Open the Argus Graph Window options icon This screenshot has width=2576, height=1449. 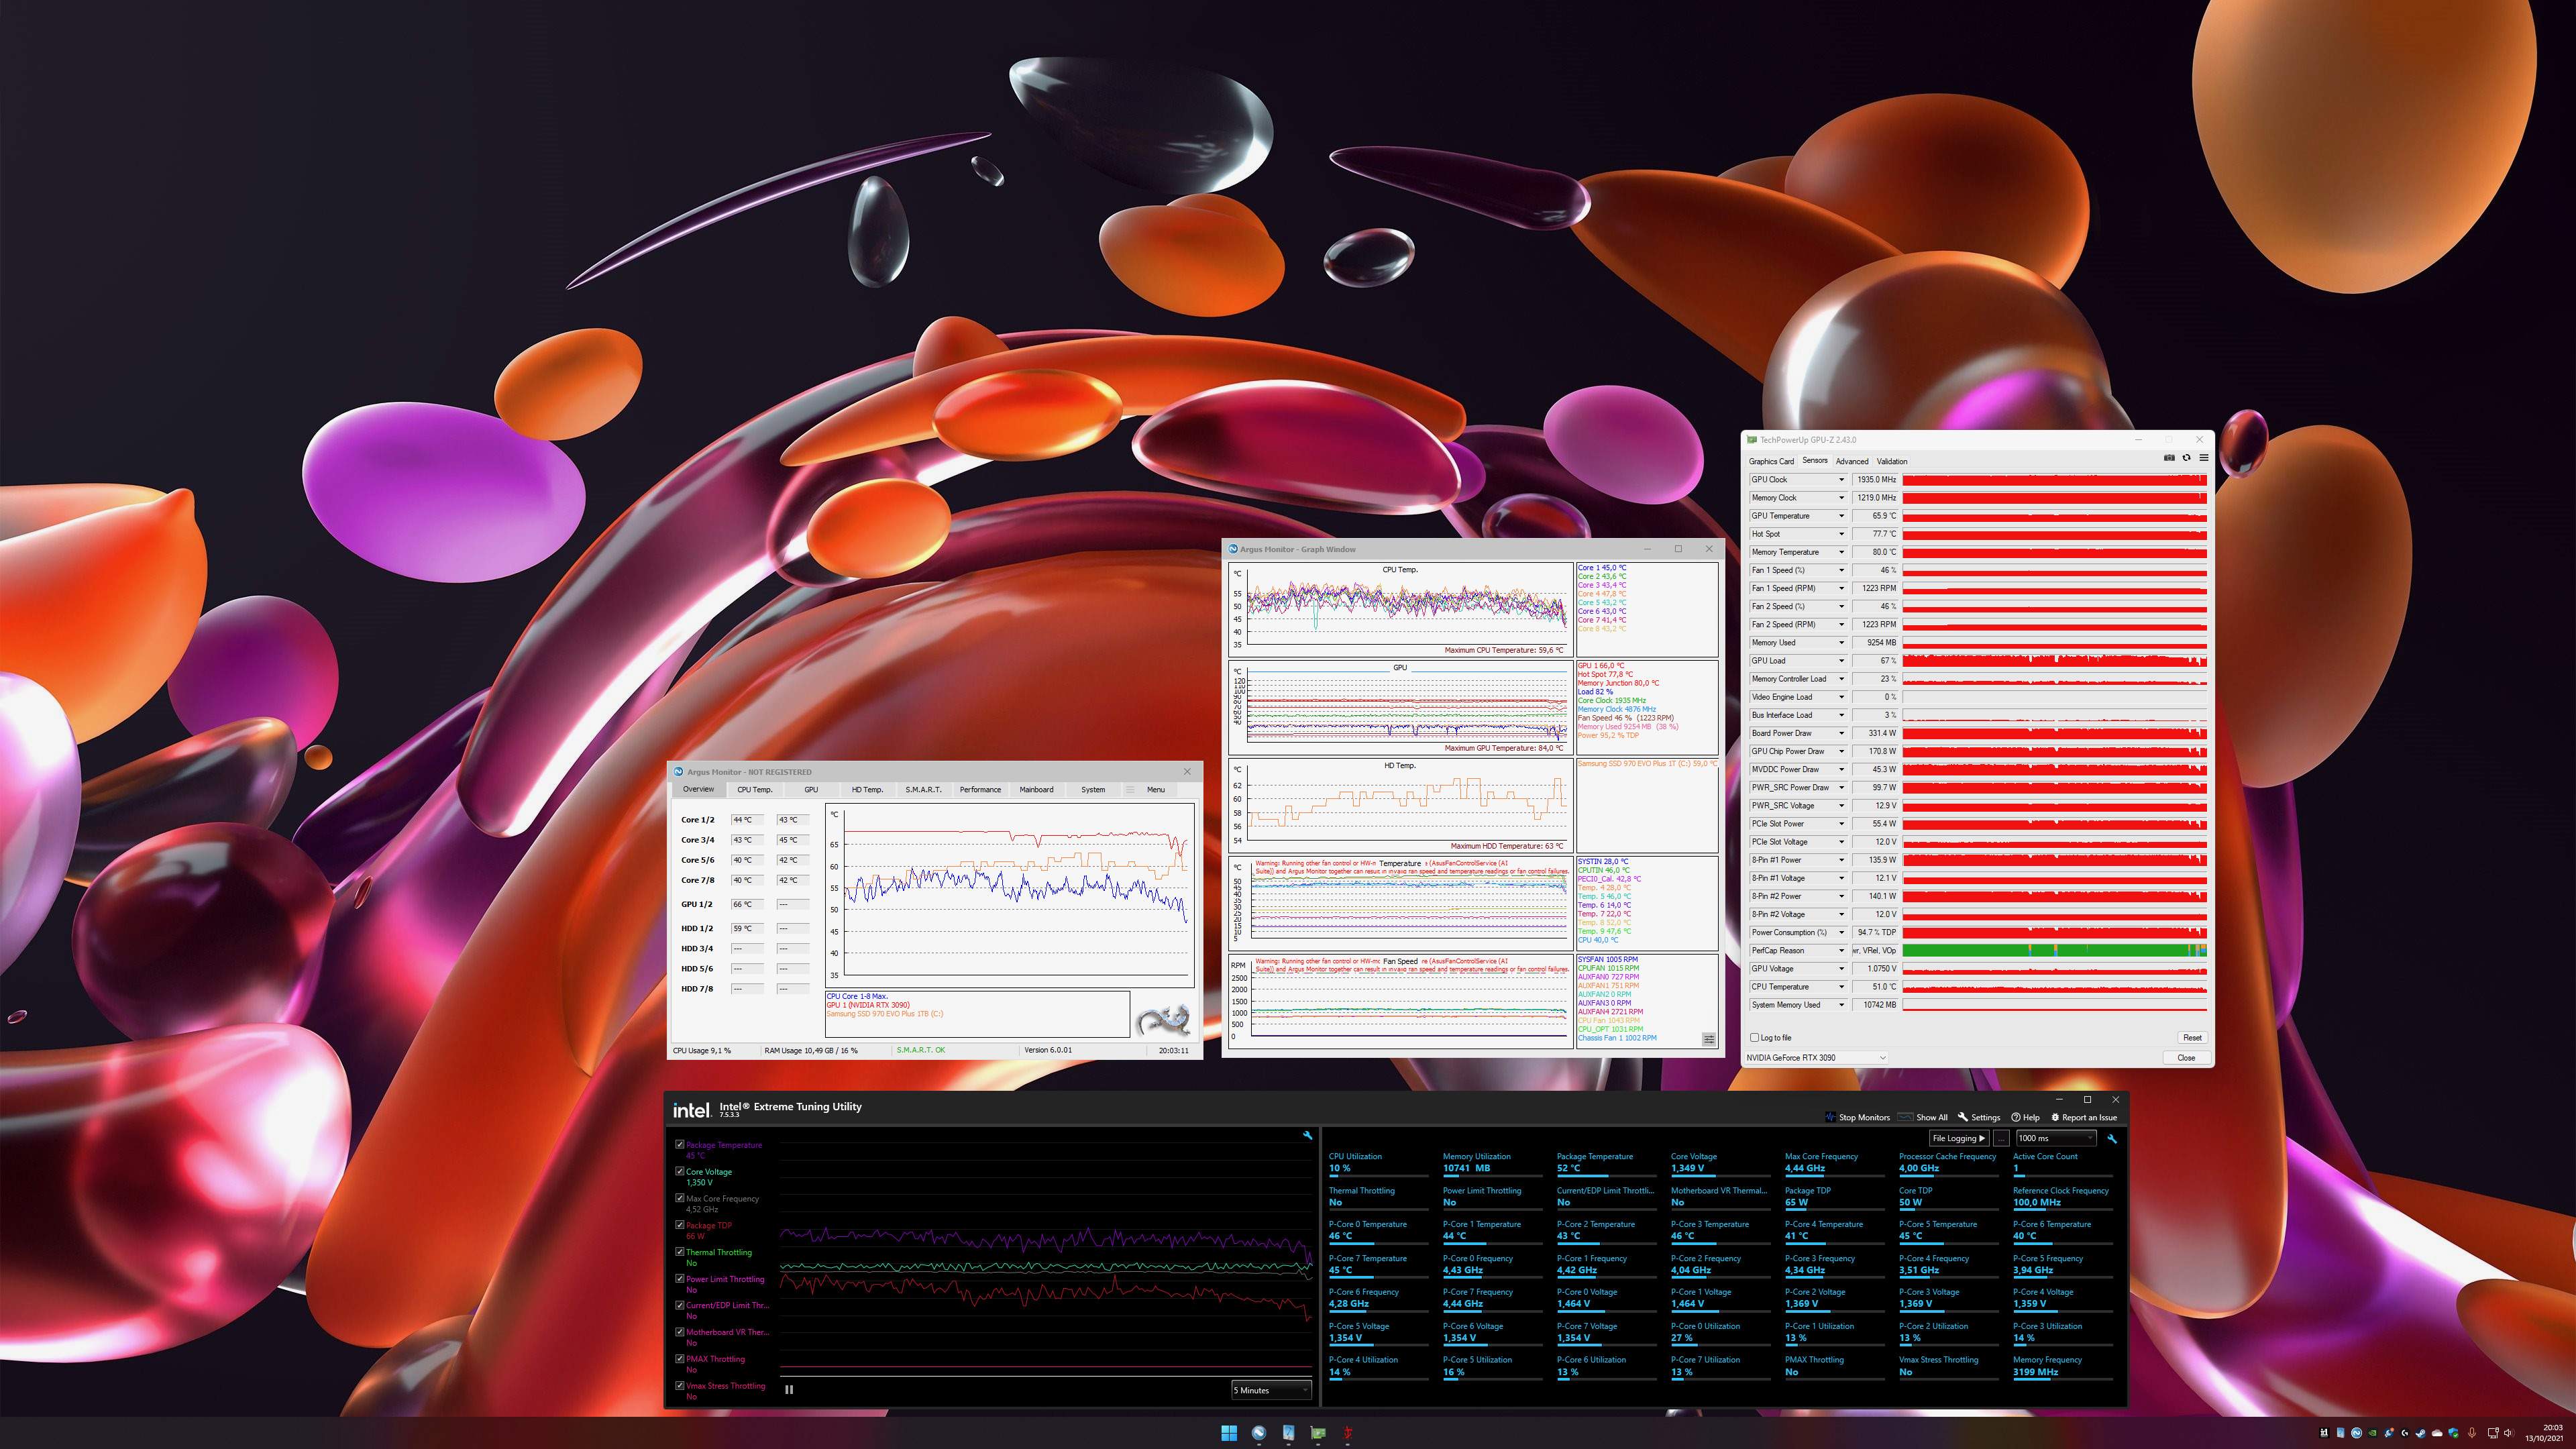tap(1708, 1039)
